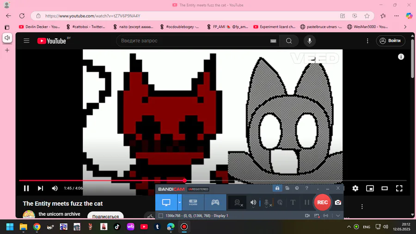Viewport: 416px width, 234px height.
Task: Toggle Bandicam webcam overlay
Action: coord(238,203)
